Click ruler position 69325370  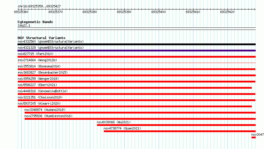(x=55, y=12)
